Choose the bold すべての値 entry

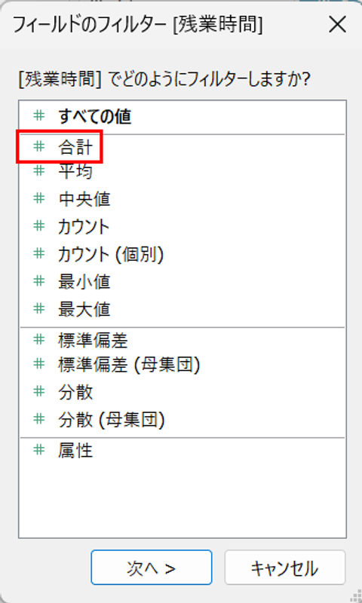(94, 117)
